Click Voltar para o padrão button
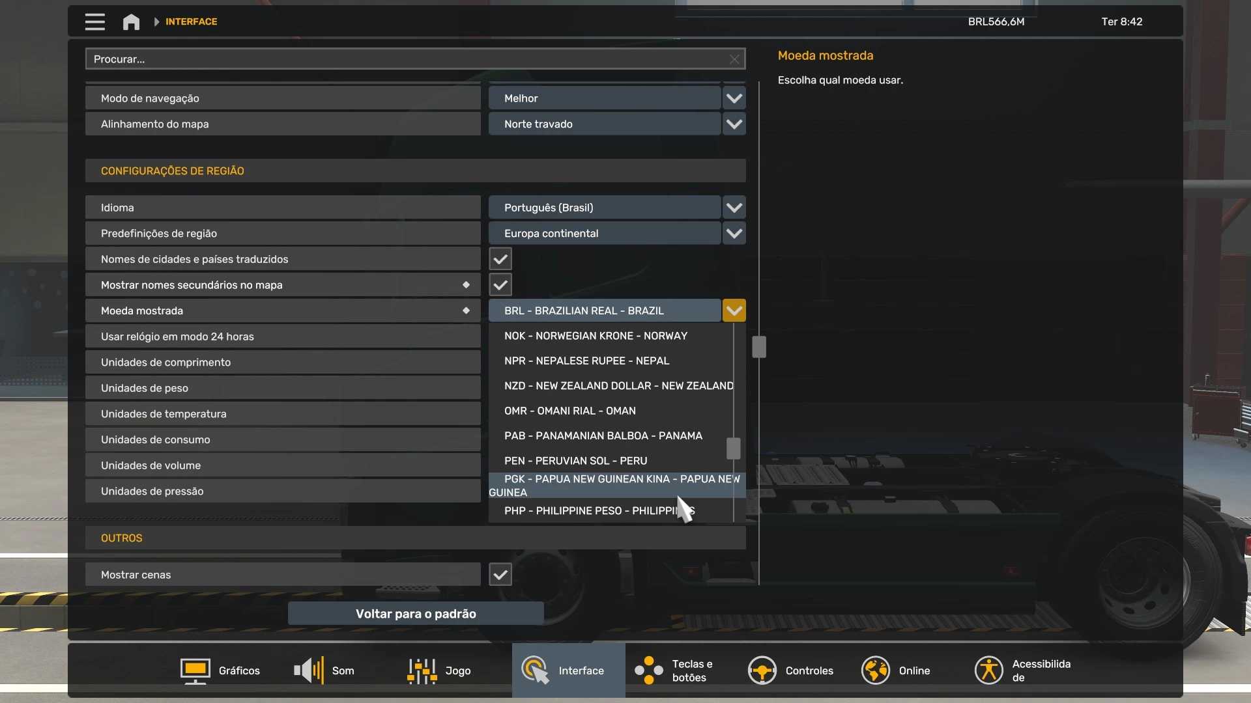1251x703 pixels. (416, 614)
